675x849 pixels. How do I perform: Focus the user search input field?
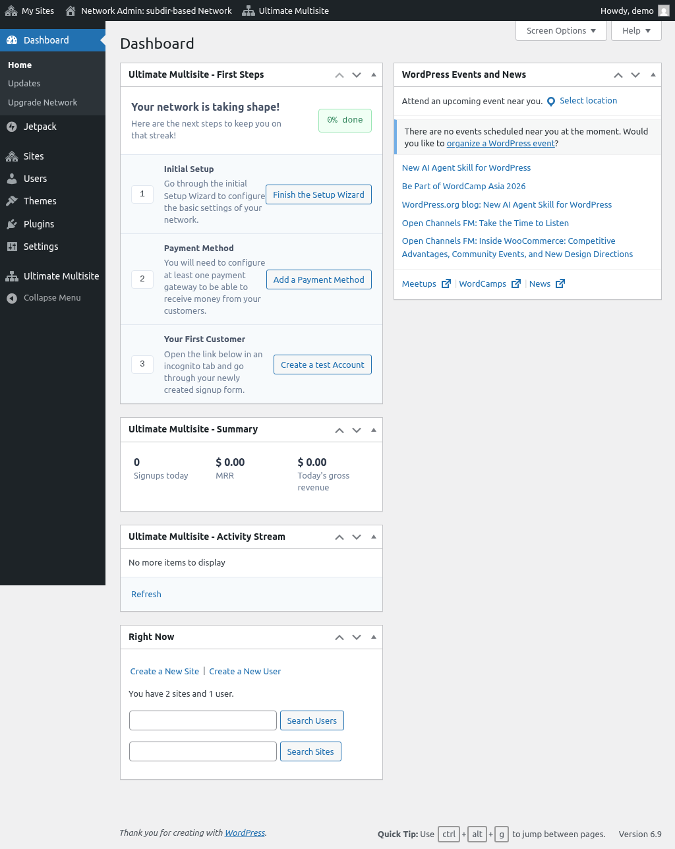click(x=203, y=720)
